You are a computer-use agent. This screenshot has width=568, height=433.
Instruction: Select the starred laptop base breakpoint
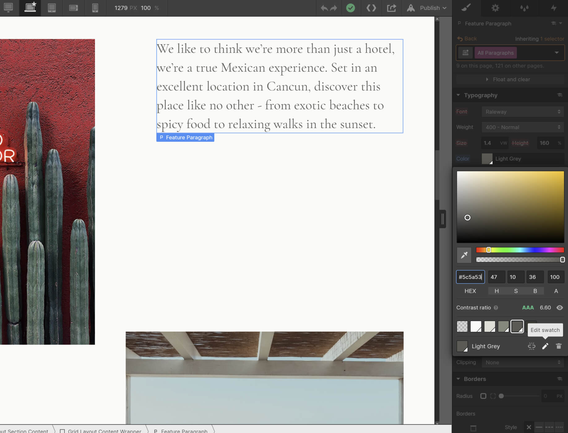coord(30,8)
